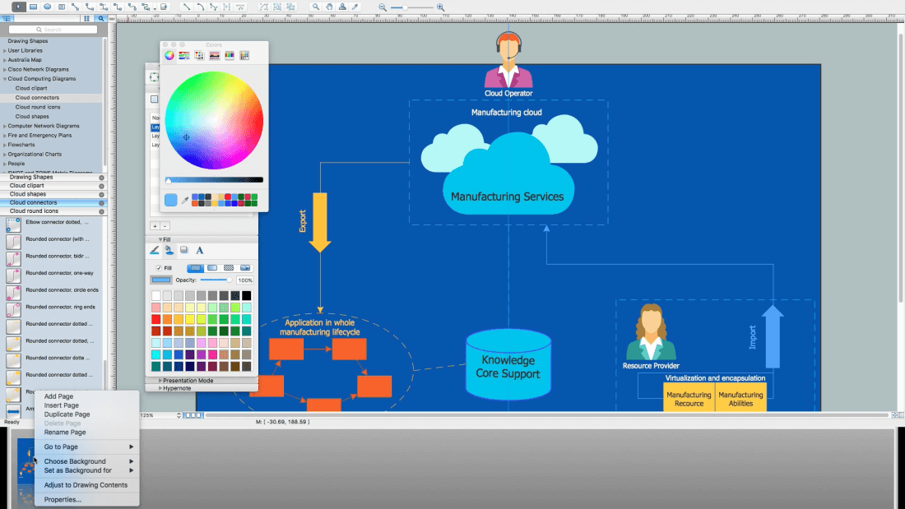905x509 pixels.
Task: Select the text box tool
Action: (62, 7)
